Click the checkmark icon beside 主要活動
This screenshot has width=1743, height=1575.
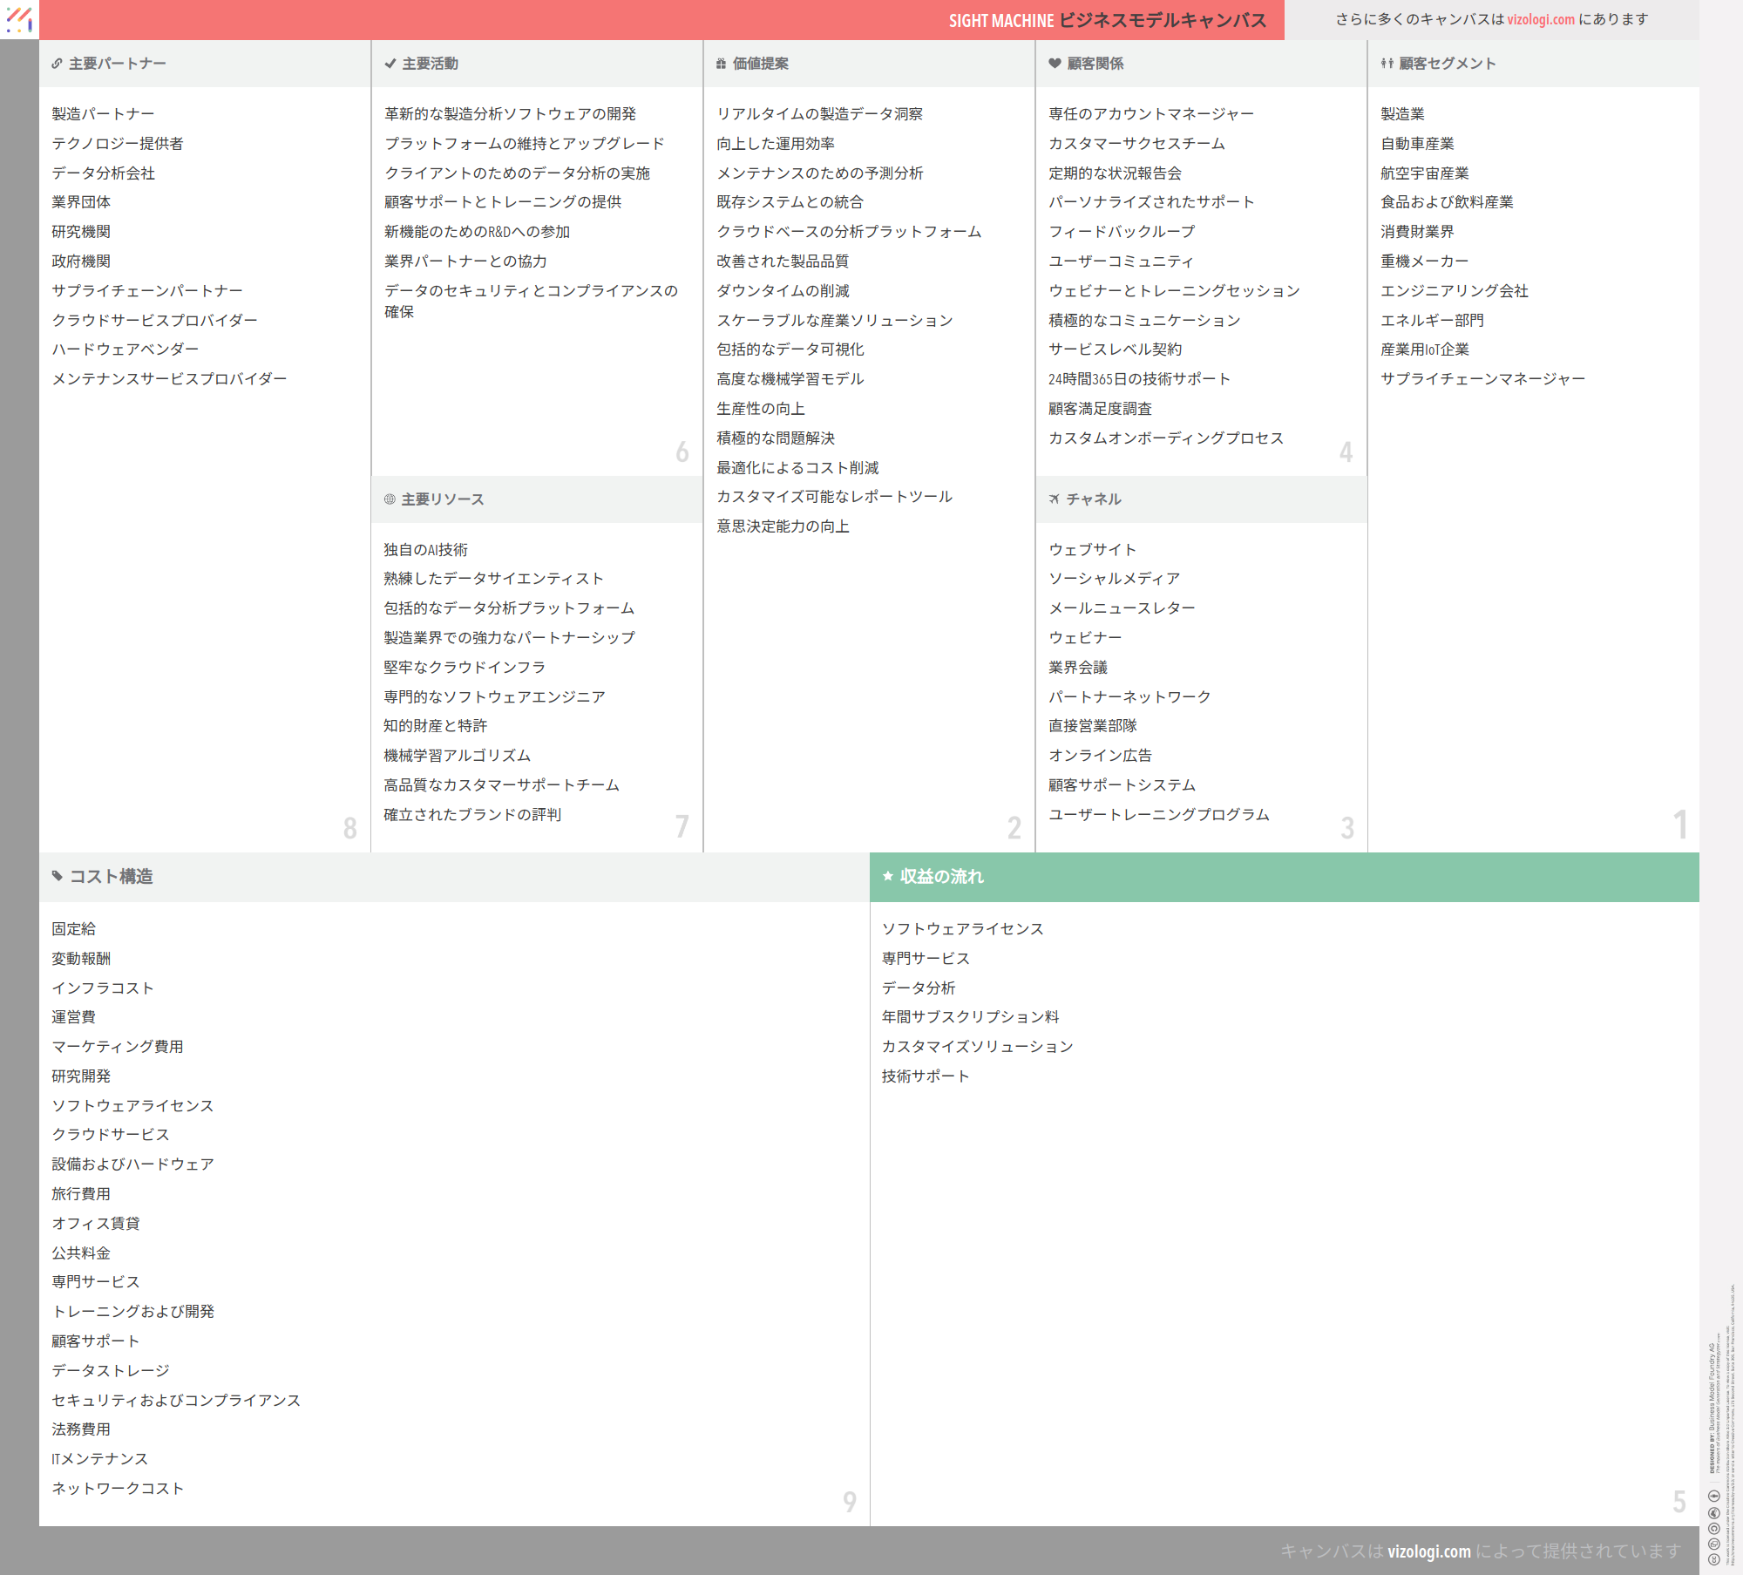[x=390, y=64]
